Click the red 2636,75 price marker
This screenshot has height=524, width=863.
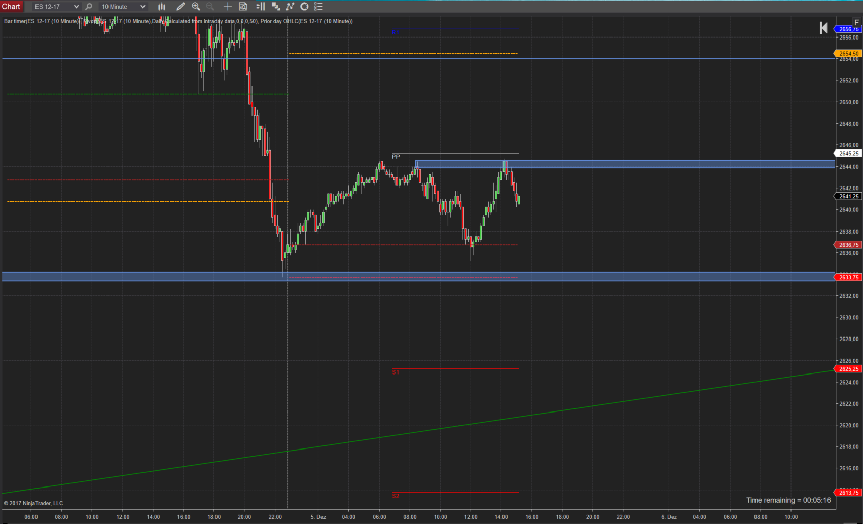click(x=848, y=245)
